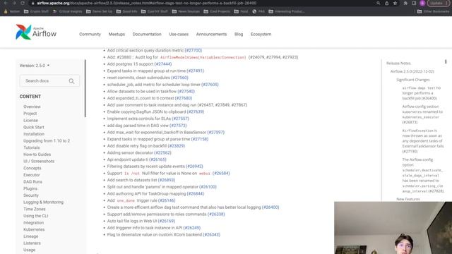Open the Food bookmark folder
Viewport: 452px width, 254px height.
[x=241, y=11]
